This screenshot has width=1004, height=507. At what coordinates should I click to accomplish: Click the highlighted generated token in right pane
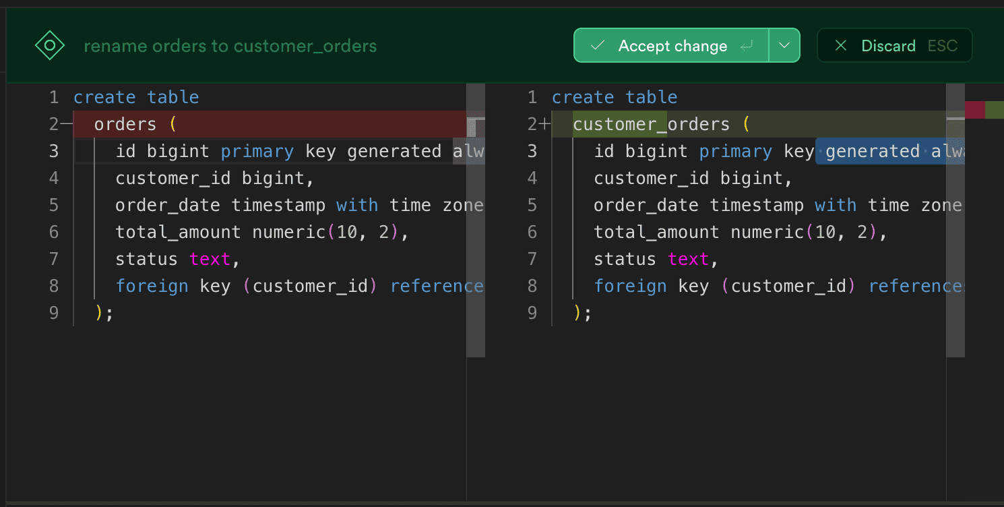873,151
